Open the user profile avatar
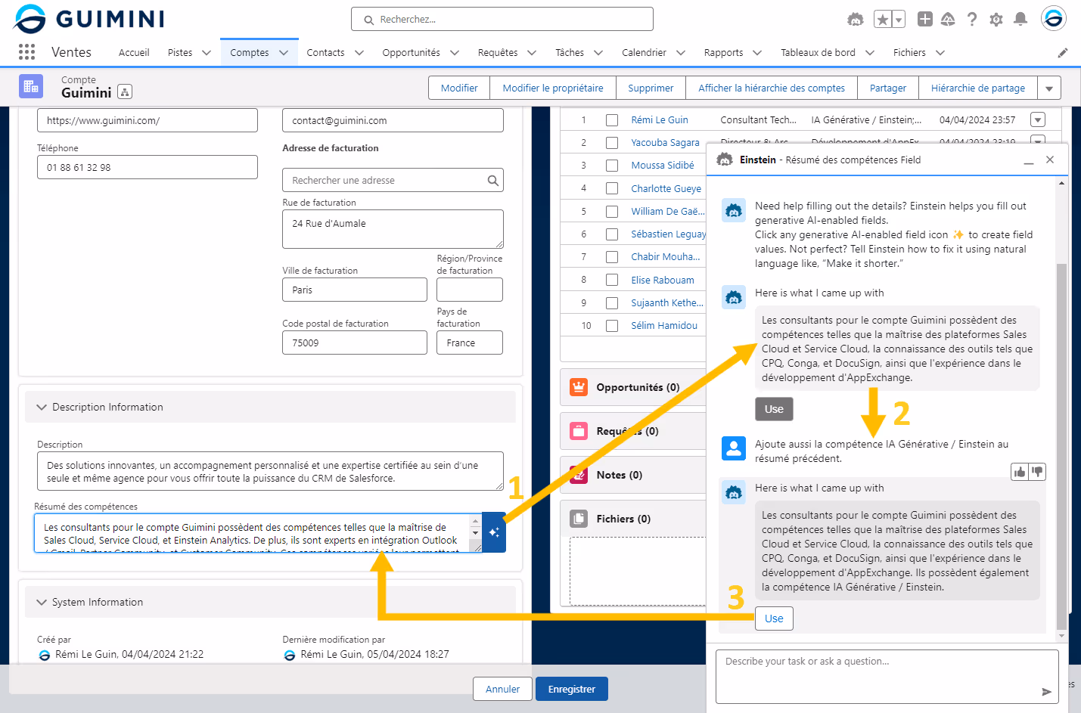This screenshot has width=1081, height=713. point(1053,18)
